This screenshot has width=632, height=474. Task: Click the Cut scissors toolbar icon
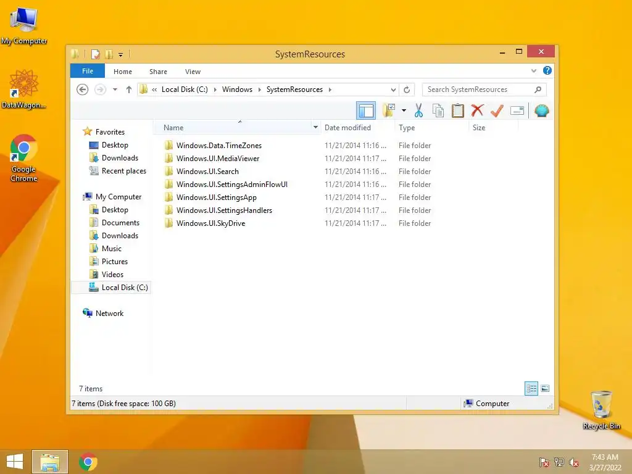(x=419, y=110)
